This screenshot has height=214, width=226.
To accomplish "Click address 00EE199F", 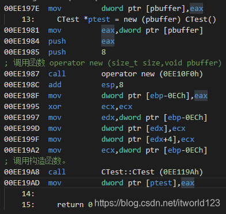I will click(22, 139).
